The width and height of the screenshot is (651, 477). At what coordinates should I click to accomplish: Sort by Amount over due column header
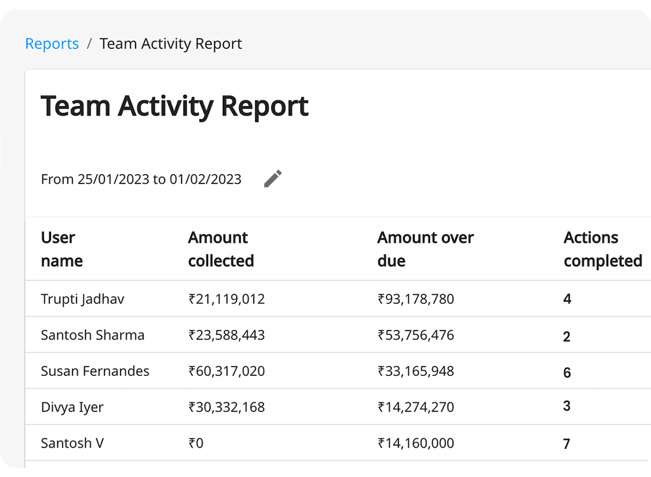point(425,249)
